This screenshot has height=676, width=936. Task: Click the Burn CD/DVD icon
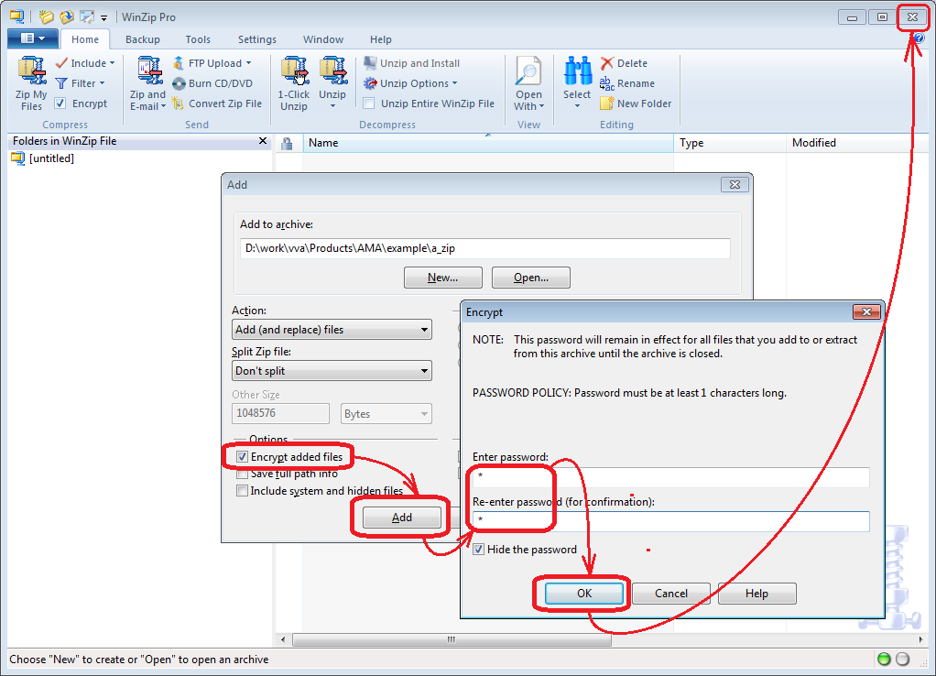point(180,83)
